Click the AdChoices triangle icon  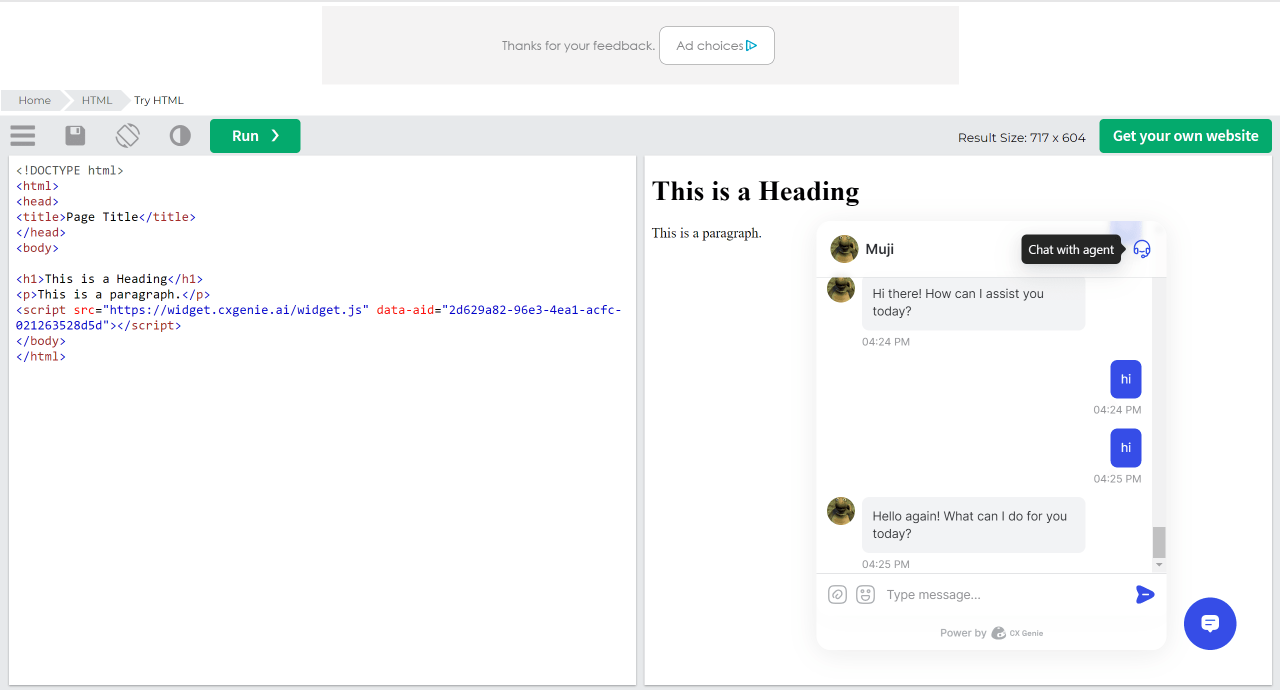(x=751, y=45)
